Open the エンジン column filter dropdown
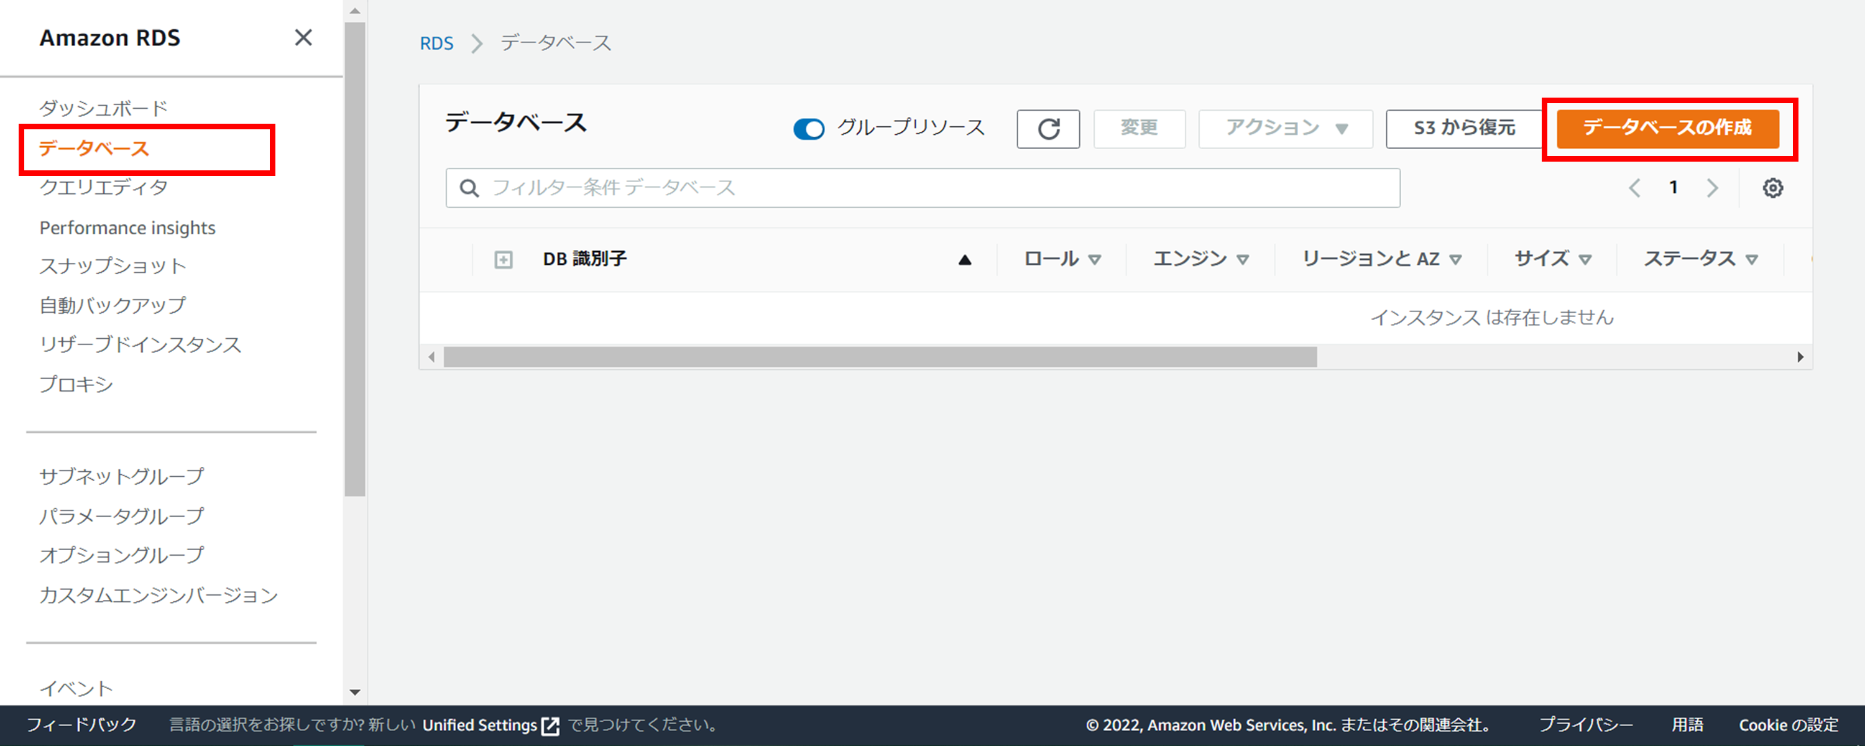1865x746 pixels. (x=1245, y=259)
